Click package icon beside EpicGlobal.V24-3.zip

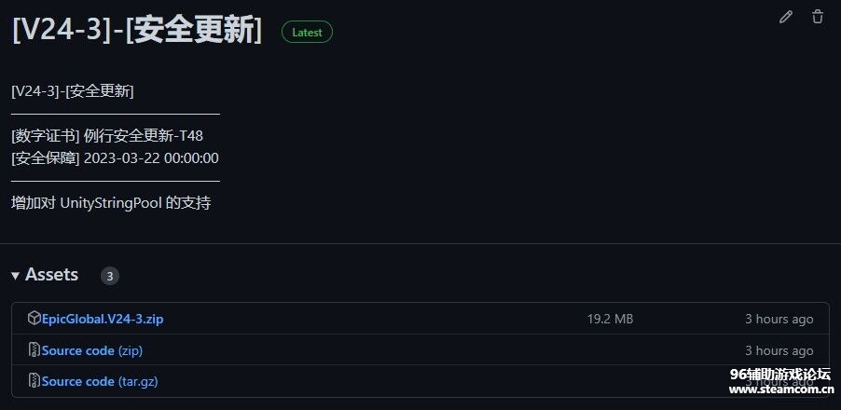[x=34, y=319]
